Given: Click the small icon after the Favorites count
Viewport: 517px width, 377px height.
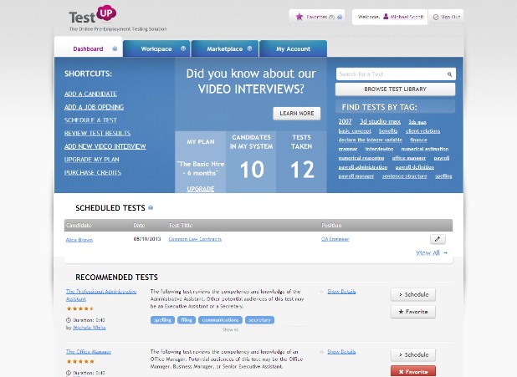Looking at the screenshot, I should click(340, 17).
